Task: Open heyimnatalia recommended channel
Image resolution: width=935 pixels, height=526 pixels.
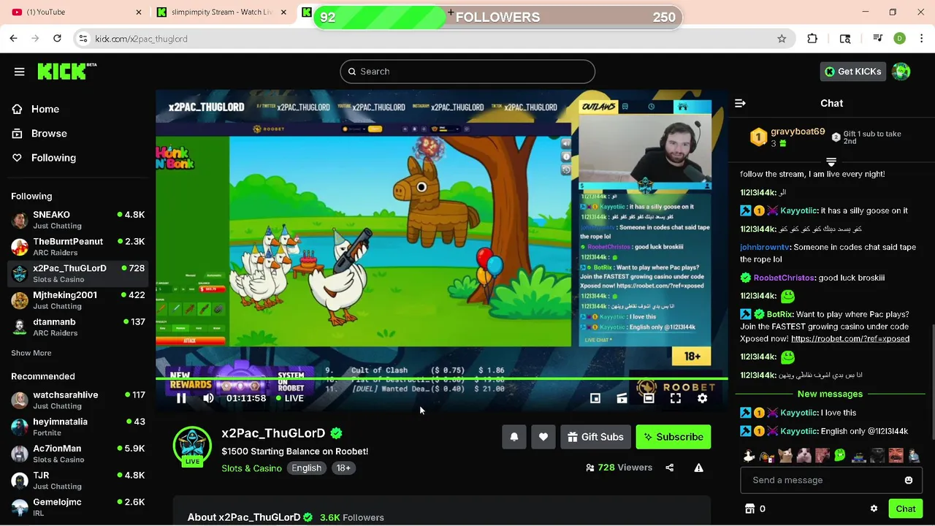Action: point(77,427)
